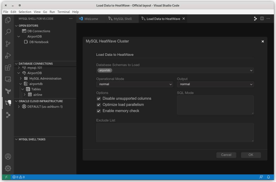276x182 pixels.
Task: Open the Explorer view in the activity bar
Action: 8,20
